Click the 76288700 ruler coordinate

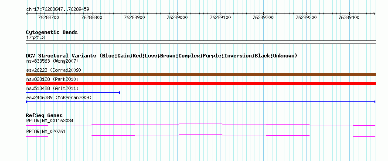click(49, 17)
